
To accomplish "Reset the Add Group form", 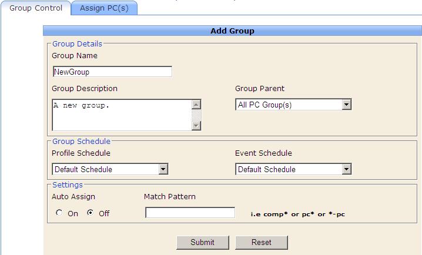I will [262, 242].
